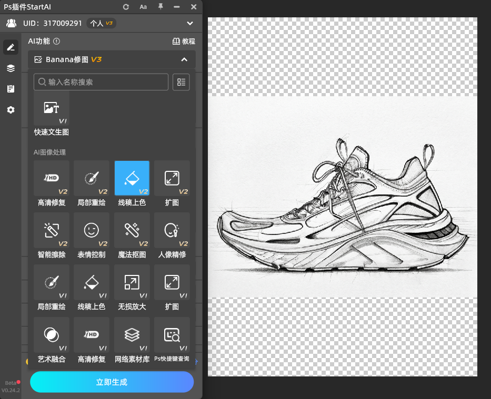The width and height of the screenshot is (491, 399).
Task: Click the refresh icon in title bar
Action: (x=126, y=7)
